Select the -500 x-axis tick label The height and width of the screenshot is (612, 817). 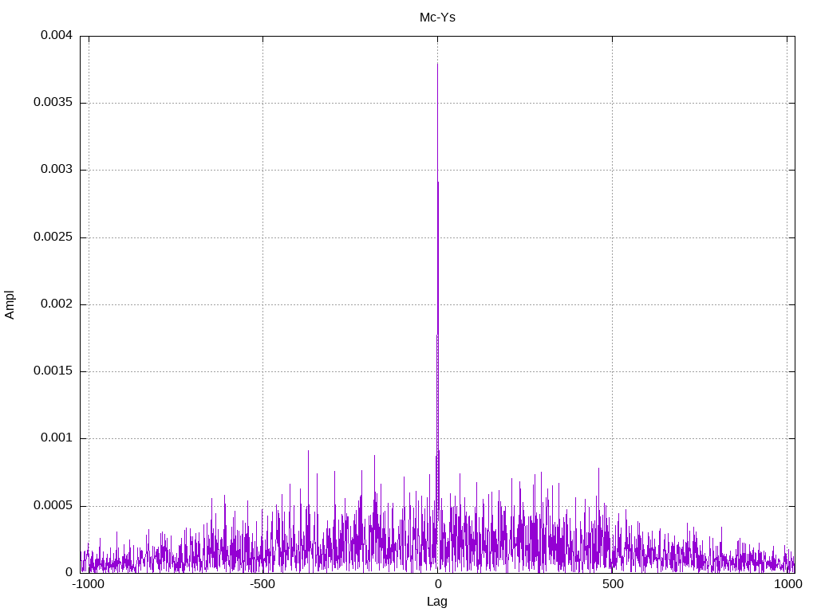[262, 584]
